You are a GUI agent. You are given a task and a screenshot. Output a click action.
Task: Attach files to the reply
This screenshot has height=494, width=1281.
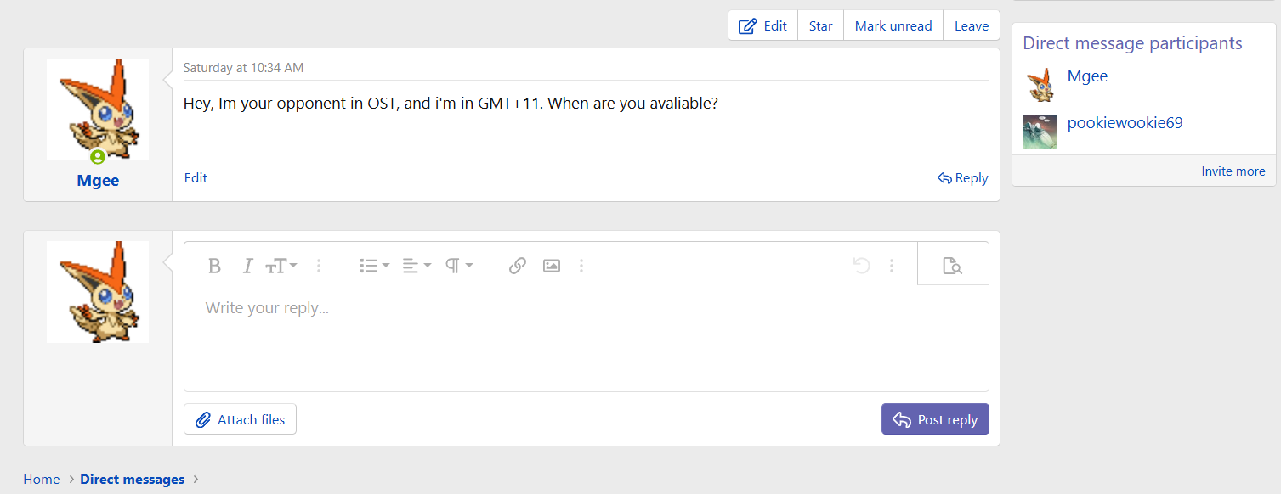point(240,419)
